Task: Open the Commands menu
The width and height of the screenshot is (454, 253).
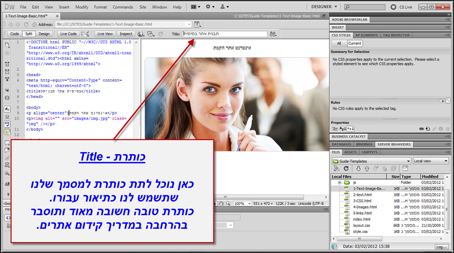Action: click(x=123, y=7)
